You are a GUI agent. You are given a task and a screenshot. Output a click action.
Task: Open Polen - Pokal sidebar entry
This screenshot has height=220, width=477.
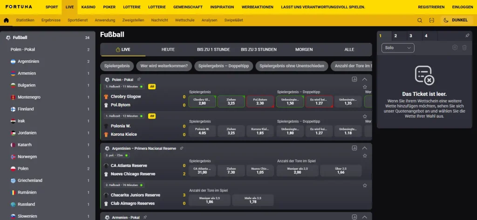pos(48,49)
